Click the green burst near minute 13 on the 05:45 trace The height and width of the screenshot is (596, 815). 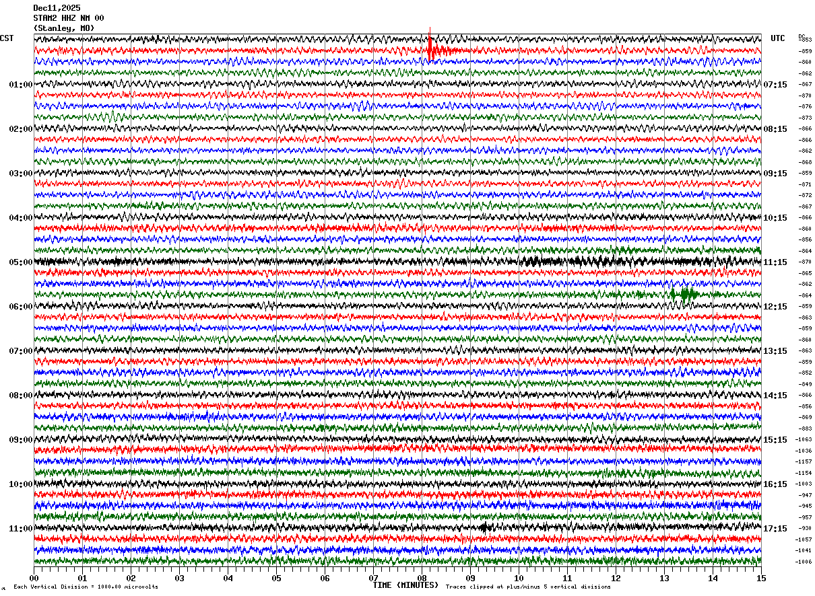coord(686,295)
